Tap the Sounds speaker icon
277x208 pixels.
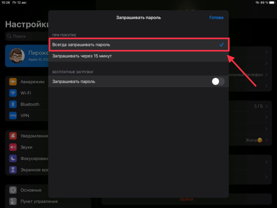13,147
